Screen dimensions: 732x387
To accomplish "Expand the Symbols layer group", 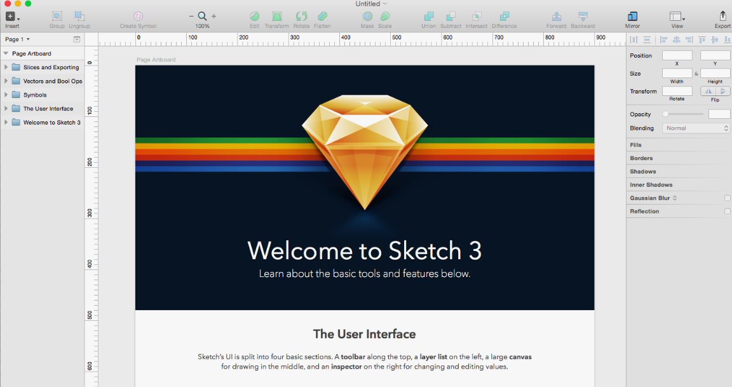I will (6, 95).
